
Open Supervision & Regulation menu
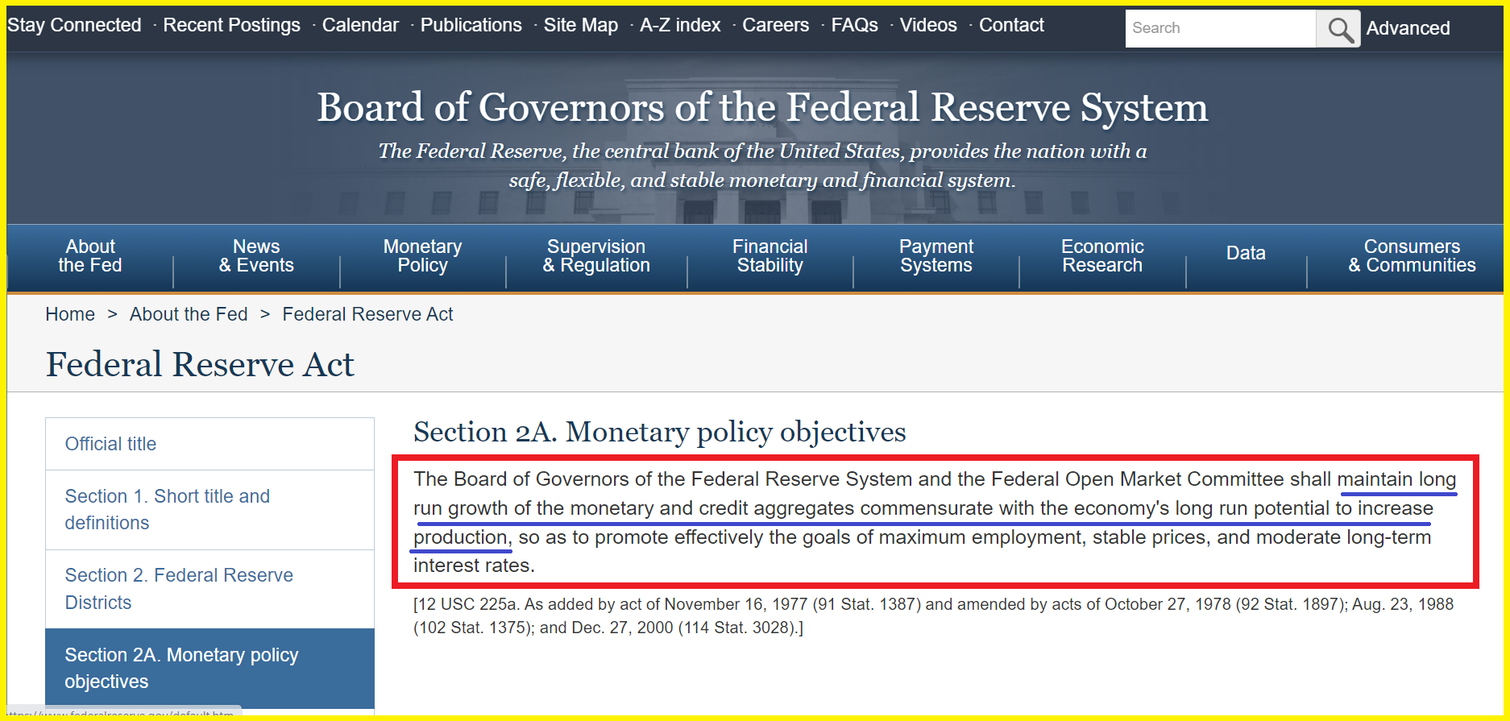point(595,256)
